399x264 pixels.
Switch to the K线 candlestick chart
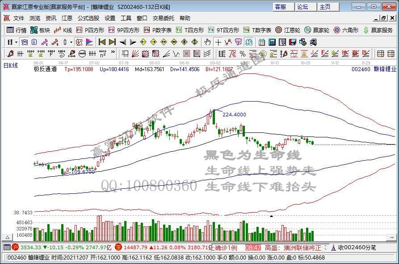click(63, 30)
